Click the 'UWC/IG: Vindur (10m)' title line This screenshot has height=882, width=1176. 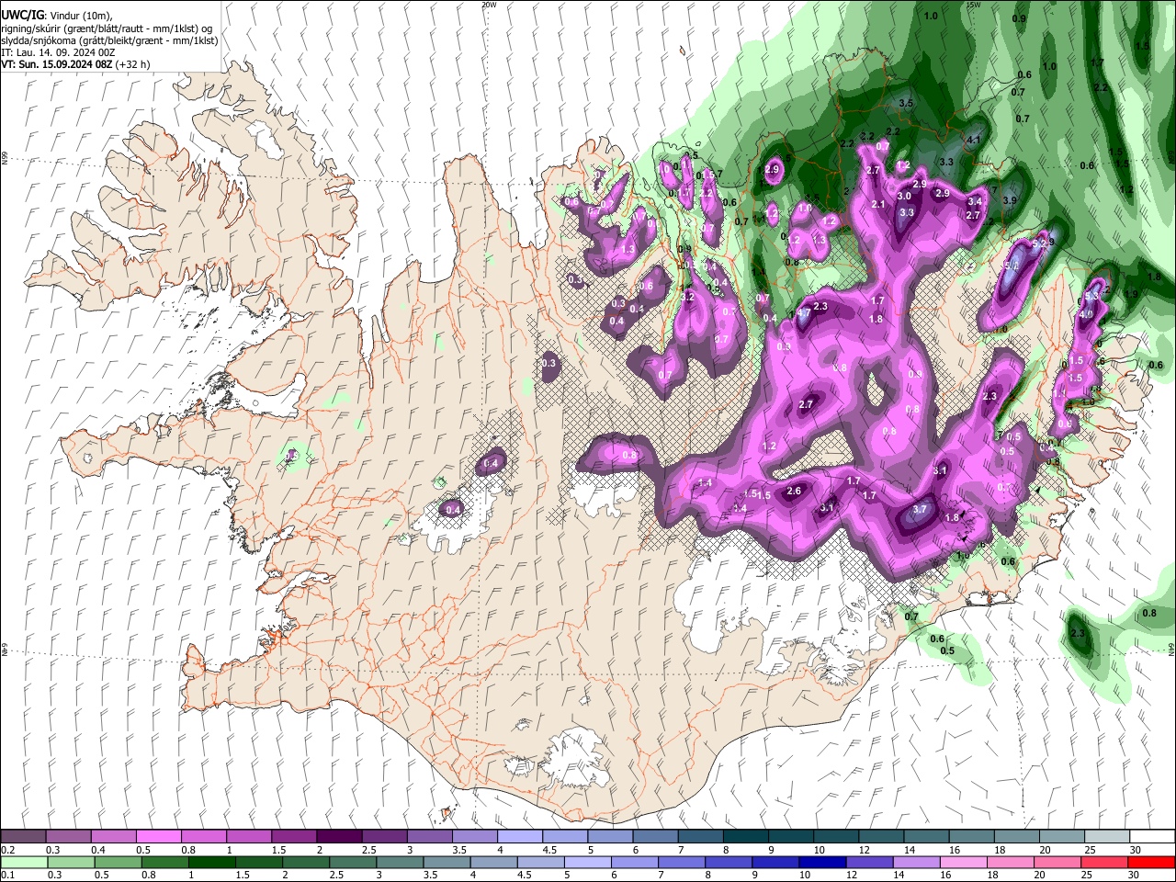click(x=56, y=17)
